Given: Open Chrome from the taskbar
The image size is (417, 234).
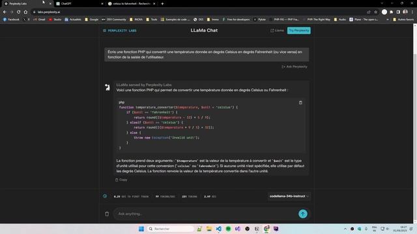Looking at the screenshot, I should [266, 229].
